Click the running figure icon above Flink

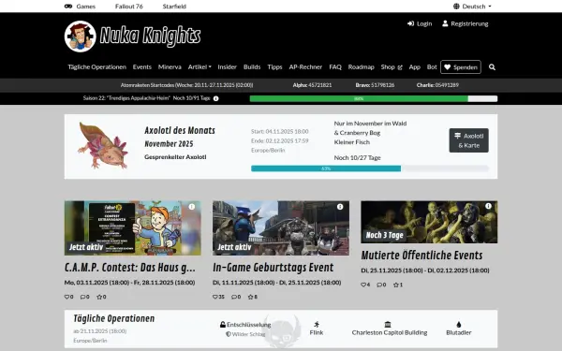pyautogui.click(x=317, y=324)
